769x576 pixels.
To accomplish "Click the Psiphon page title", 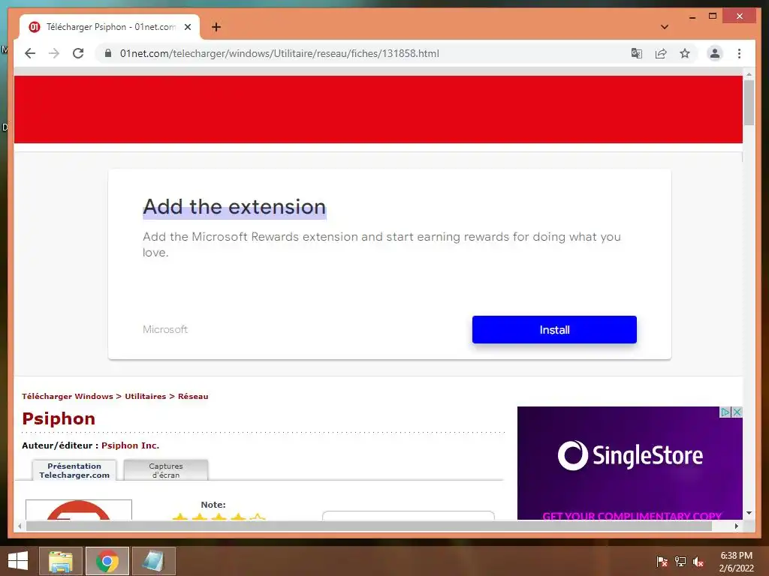I will point(59,418).
